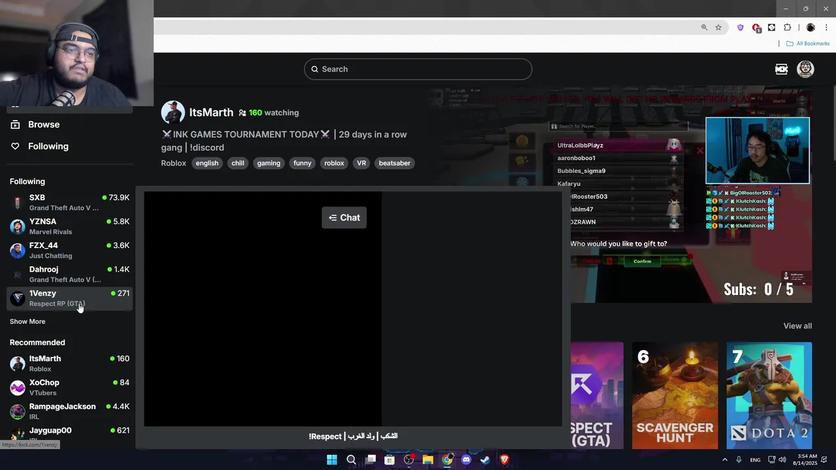The height and width of the screenshot is (470, 836).
Task: Click the beatsaber tag
Action: [394, 163]
